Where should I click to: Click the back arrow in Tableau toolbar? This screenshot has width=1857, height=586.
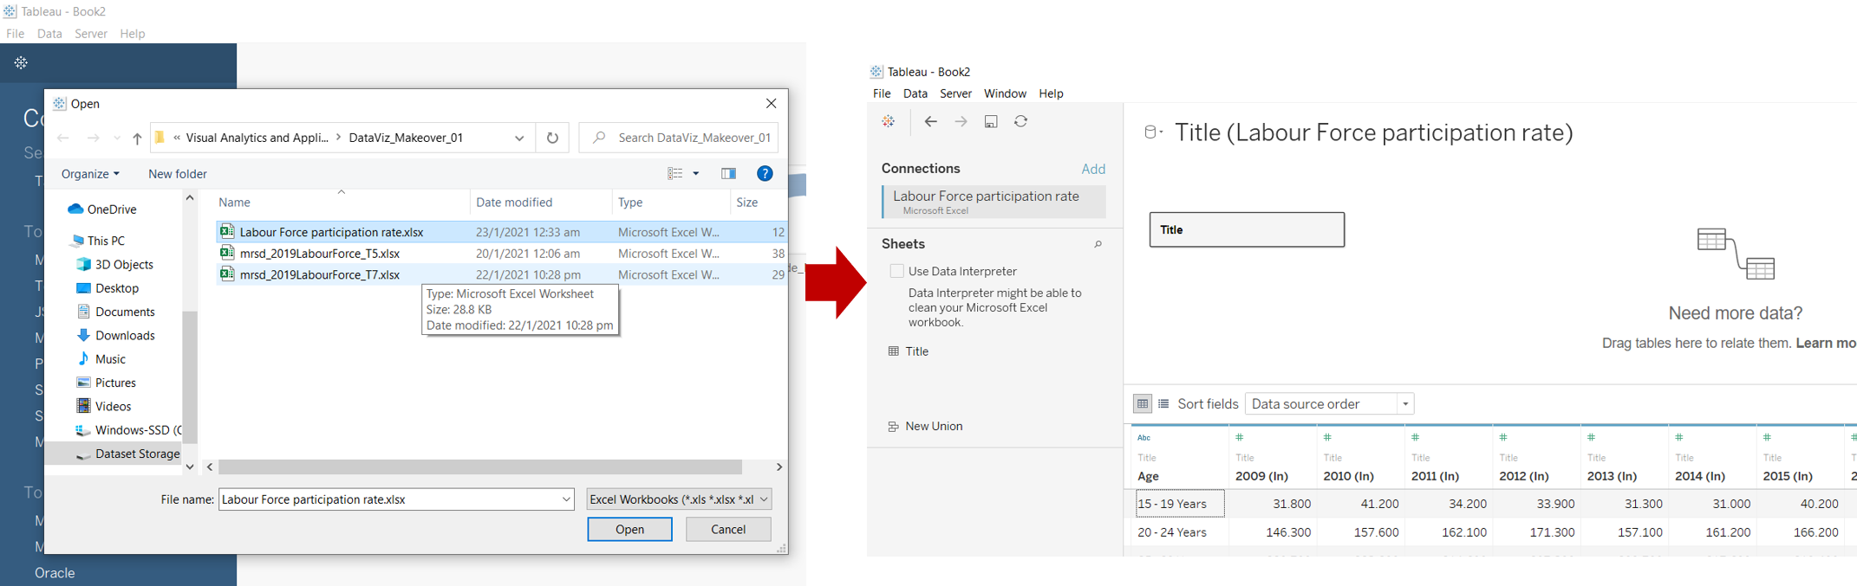930,122
